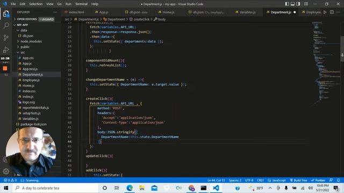The image size is (344, 193).
Task: Open the Edit menu
Action: 23,4
